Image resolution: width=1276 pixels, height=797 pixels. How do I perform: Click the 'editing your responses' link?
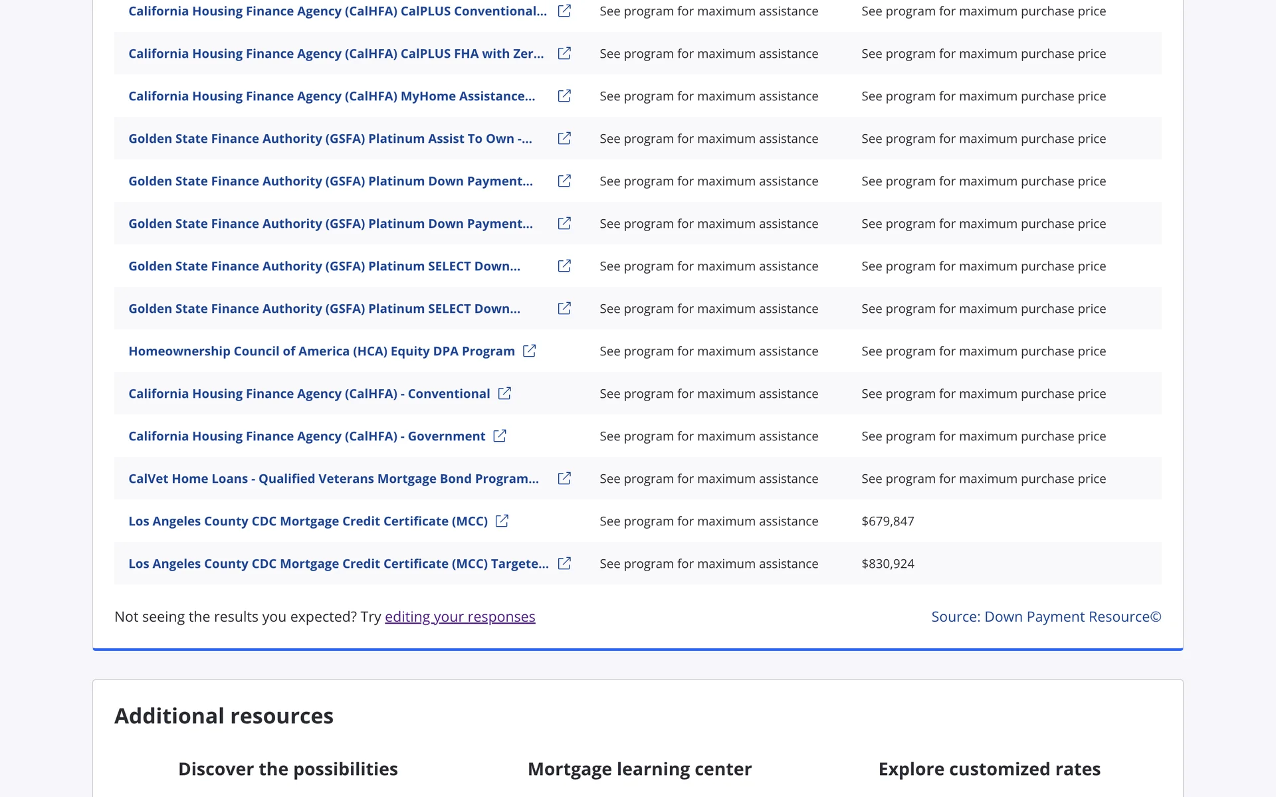click(459, 617)
